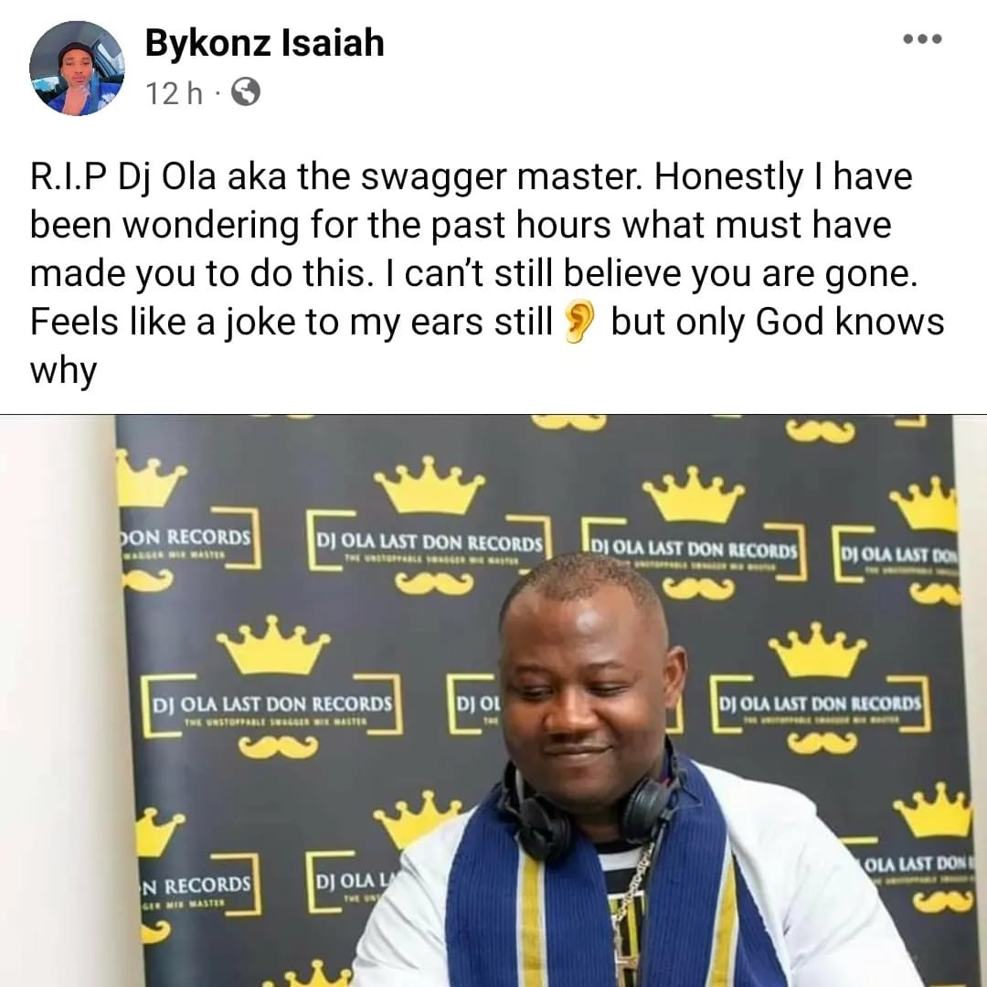Click the words 'swagger master' in the post
Image resolution: width=987 pixels, height=987 pixels.
pyautogui.click(x=503, y=177)
